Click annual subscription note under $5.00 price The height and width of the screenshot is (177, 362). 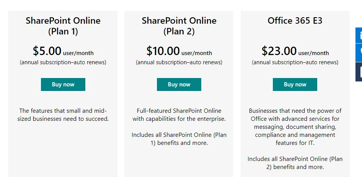pos(63,62)
